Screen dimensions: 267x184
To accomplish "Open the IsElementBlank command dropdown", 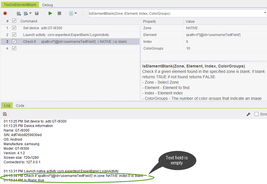I will (265, 13).
